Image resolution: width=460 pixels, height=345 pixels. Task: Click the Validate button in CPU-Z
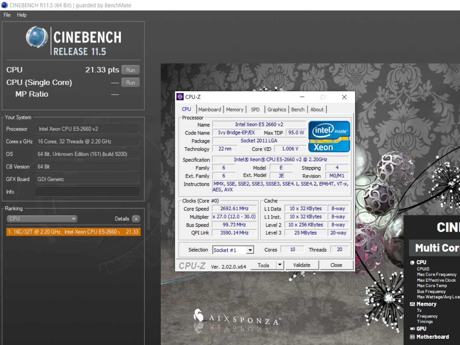coord(302,265)
